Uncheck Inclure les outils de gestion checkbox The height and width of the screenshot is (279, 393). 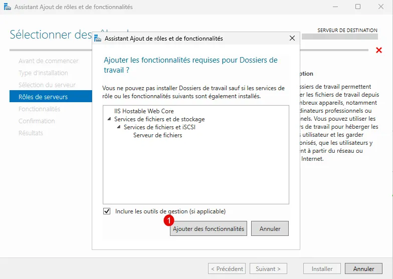point(107,211)
